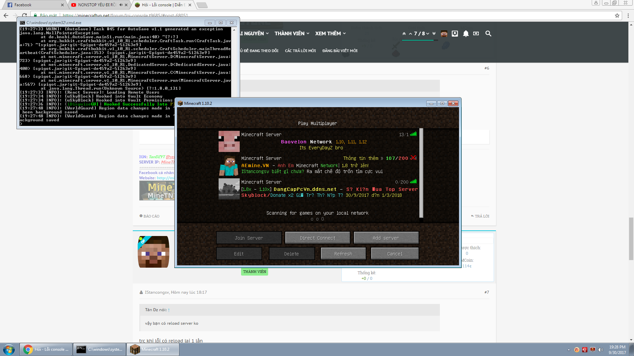Open user avatar in forum navbar
634x356 pixels.
coord(444,34)
